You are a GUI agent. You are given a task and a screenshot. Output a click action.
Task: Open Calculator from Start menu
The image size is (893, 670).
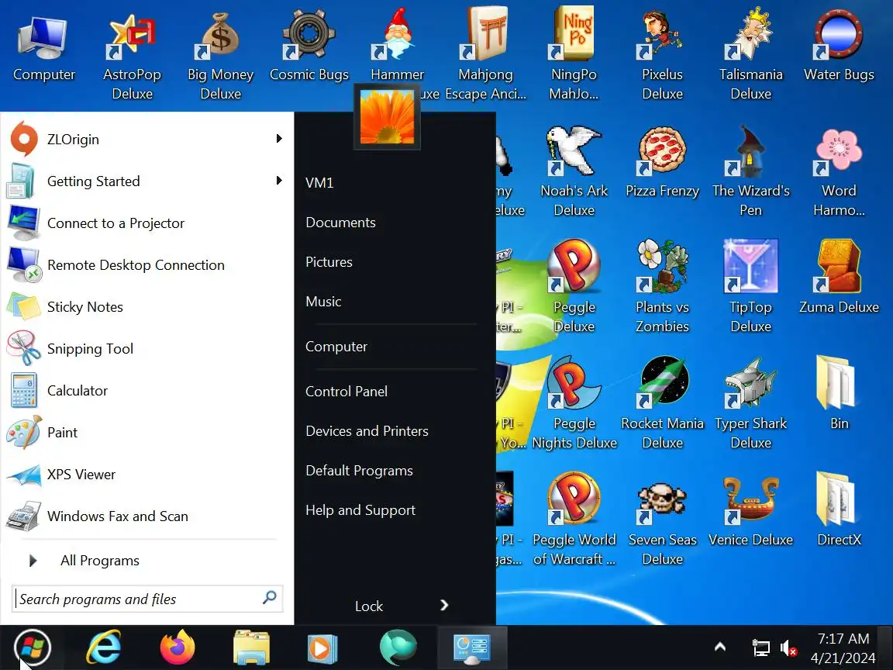tap(146, 390)
